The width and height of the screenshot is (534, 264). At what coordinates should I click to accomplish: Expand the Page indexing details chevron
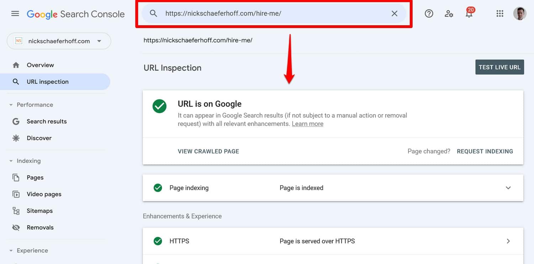tap(508, 188)
